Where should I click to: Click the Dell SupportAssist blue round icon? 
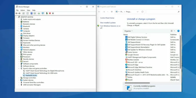tap(126, 42)
